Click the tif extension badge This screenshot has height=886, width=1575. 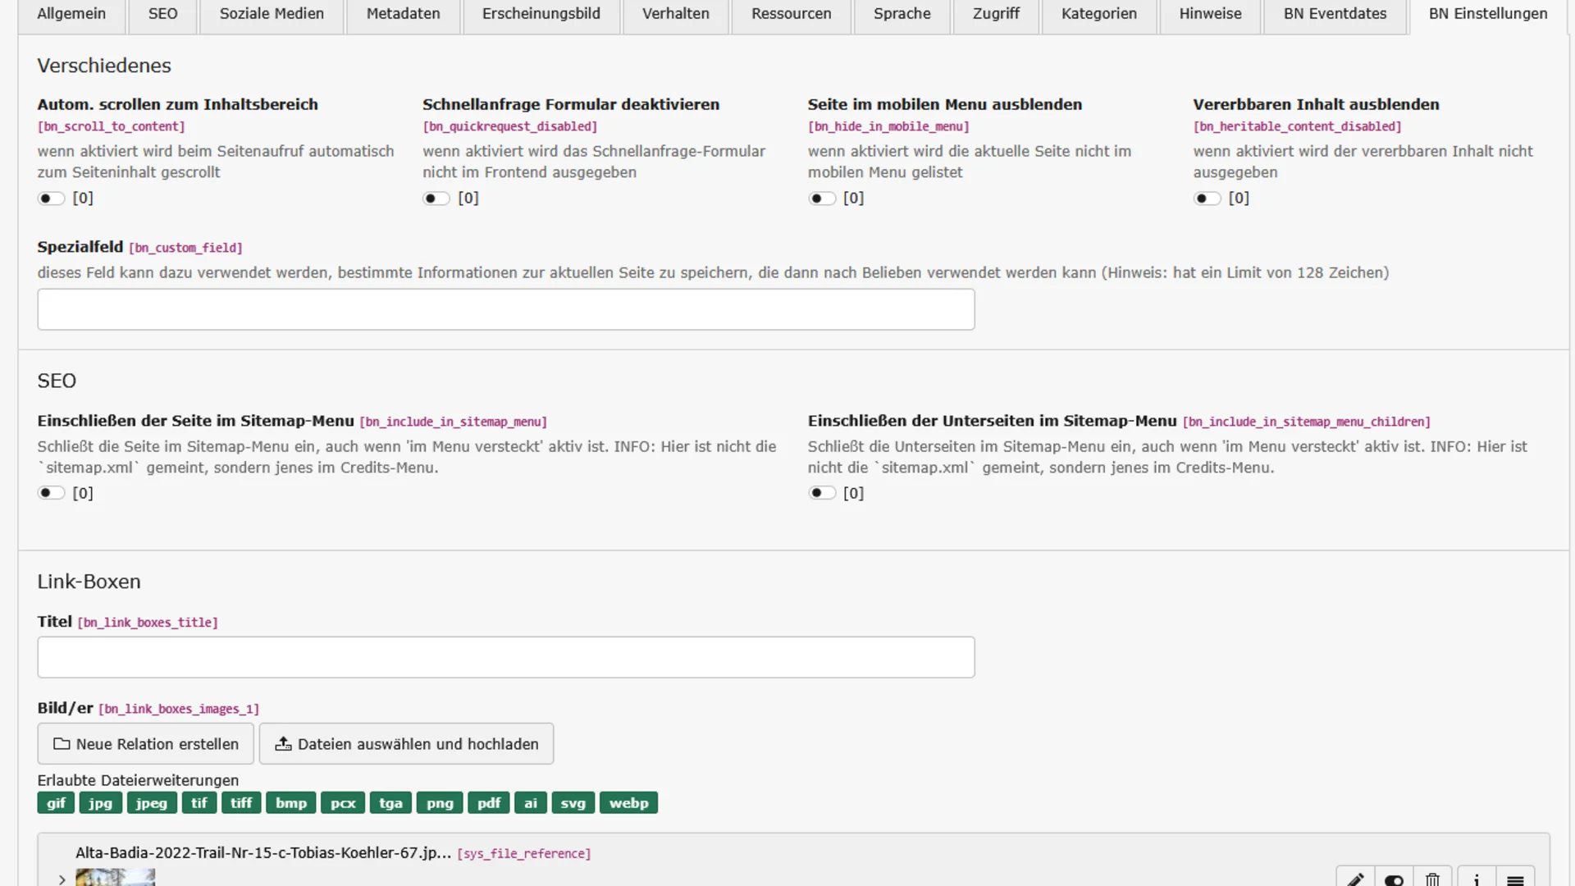click(199, 803)
